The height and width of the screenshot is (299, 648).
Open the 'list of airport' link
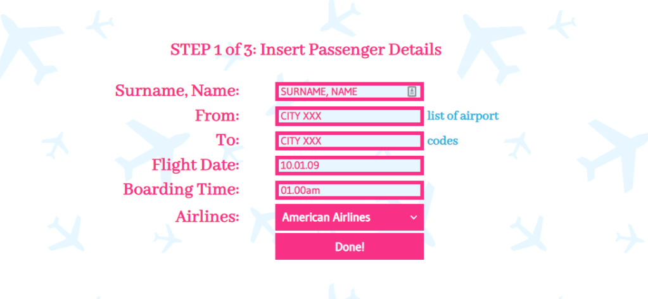[x=462, y=116]
